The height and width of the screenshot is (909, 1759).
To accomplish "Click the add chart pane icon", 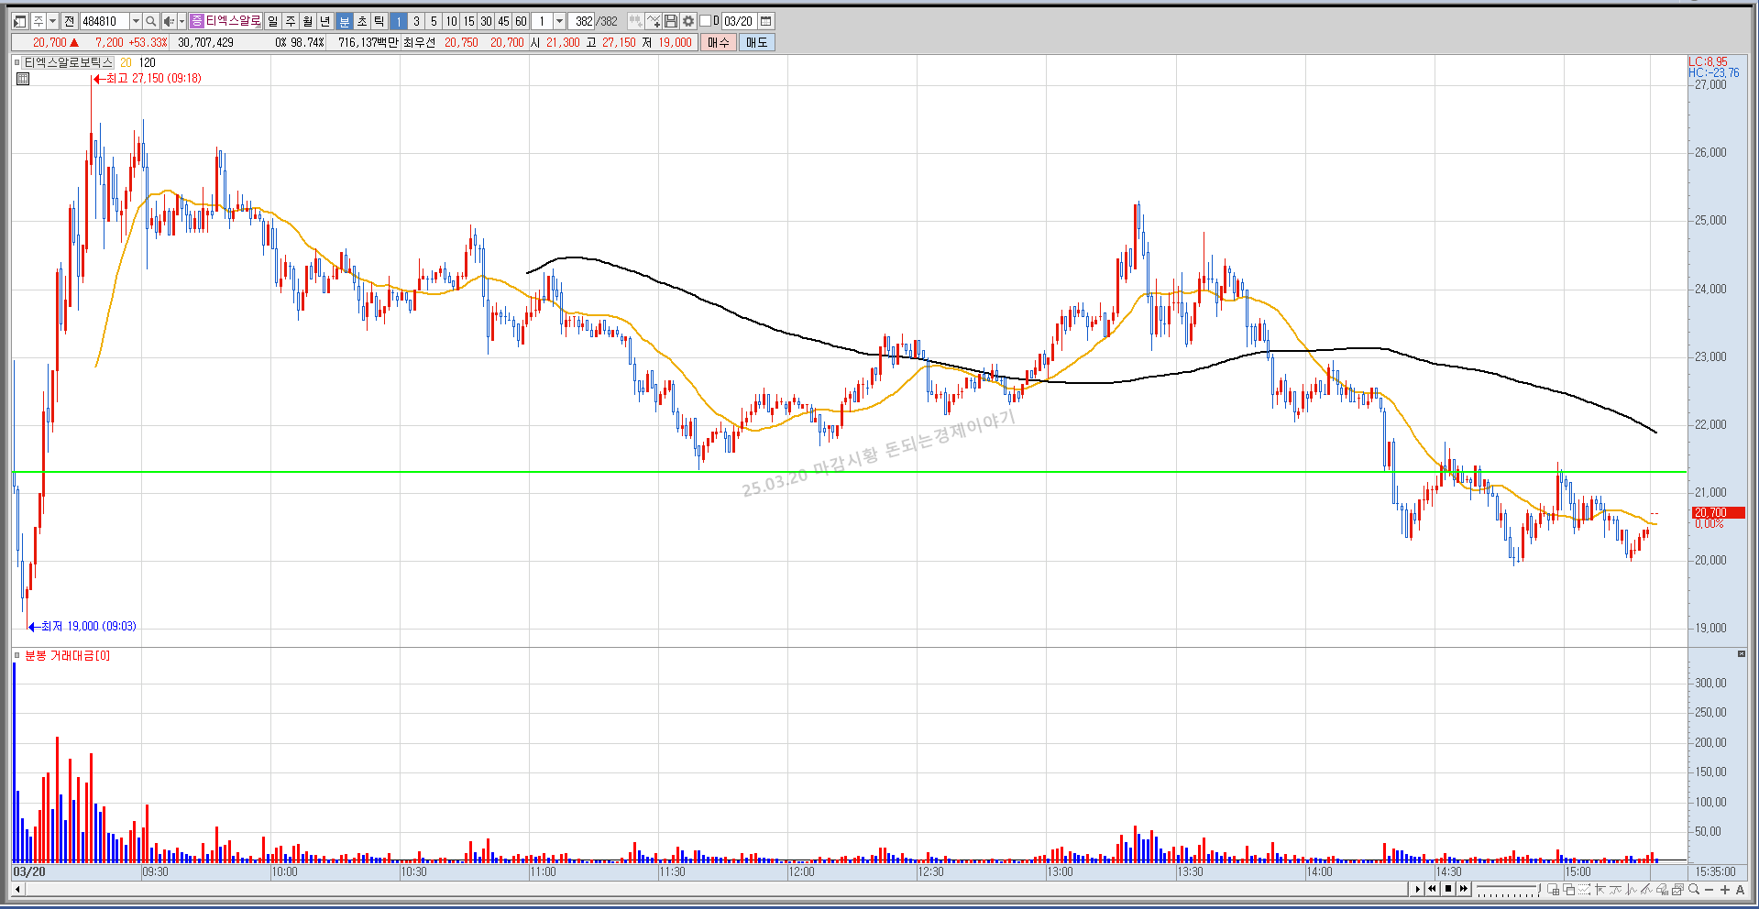I will pos(1553,889).
